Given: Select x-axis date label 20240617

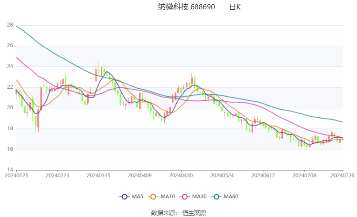Looking at the screenshot, I should pos(263,175).
